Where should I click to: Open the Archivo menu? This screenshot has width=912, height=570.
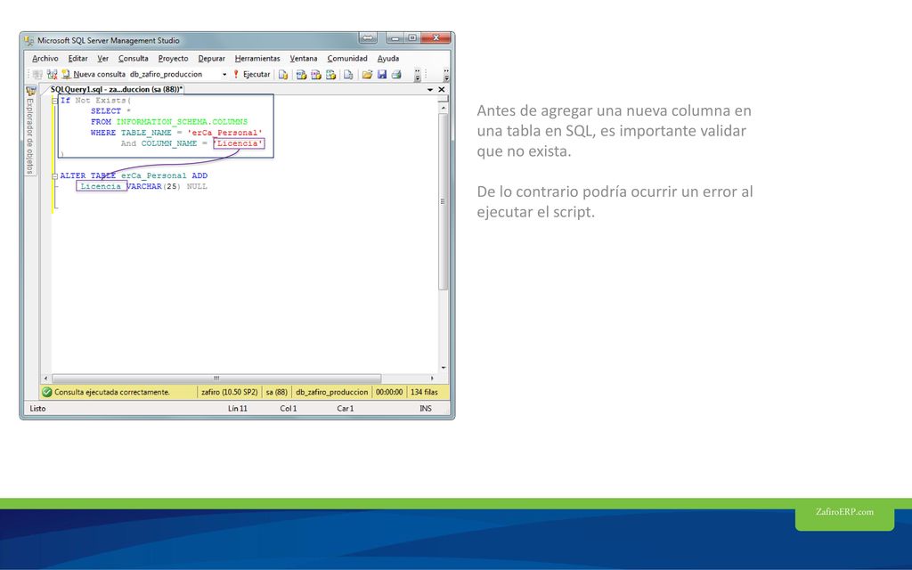45,58
